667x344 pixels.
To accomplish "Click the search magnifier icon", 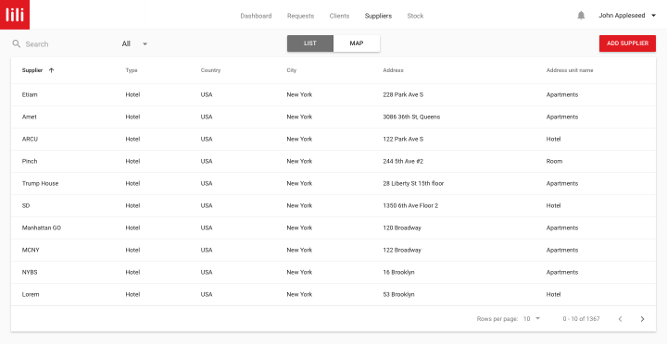I will (x=16, y=43).
